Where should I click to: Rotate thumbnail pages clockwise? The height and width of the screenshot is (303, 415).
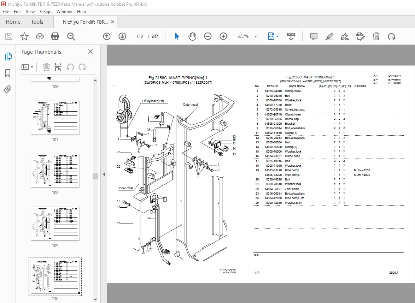click(x=82, y=67)
